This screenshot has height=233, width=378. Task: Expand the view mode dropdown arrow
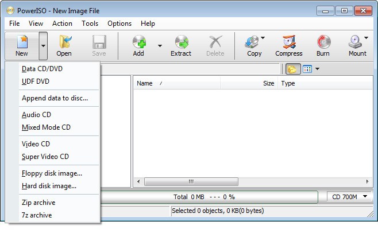[318, 69]
